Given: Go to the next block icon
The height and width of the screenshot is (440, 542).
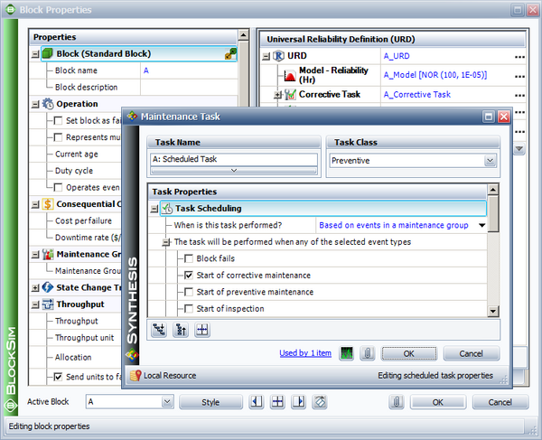Looking at the screenshot, I should [x=299, y=402].
